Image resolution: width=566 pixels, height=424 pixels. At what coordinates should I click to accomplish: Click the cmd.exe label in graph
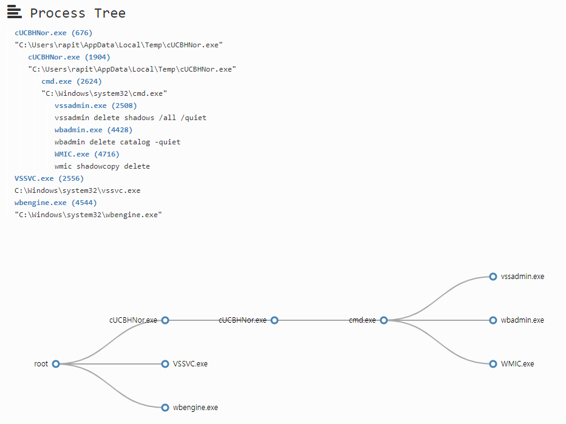coord(362,320)
